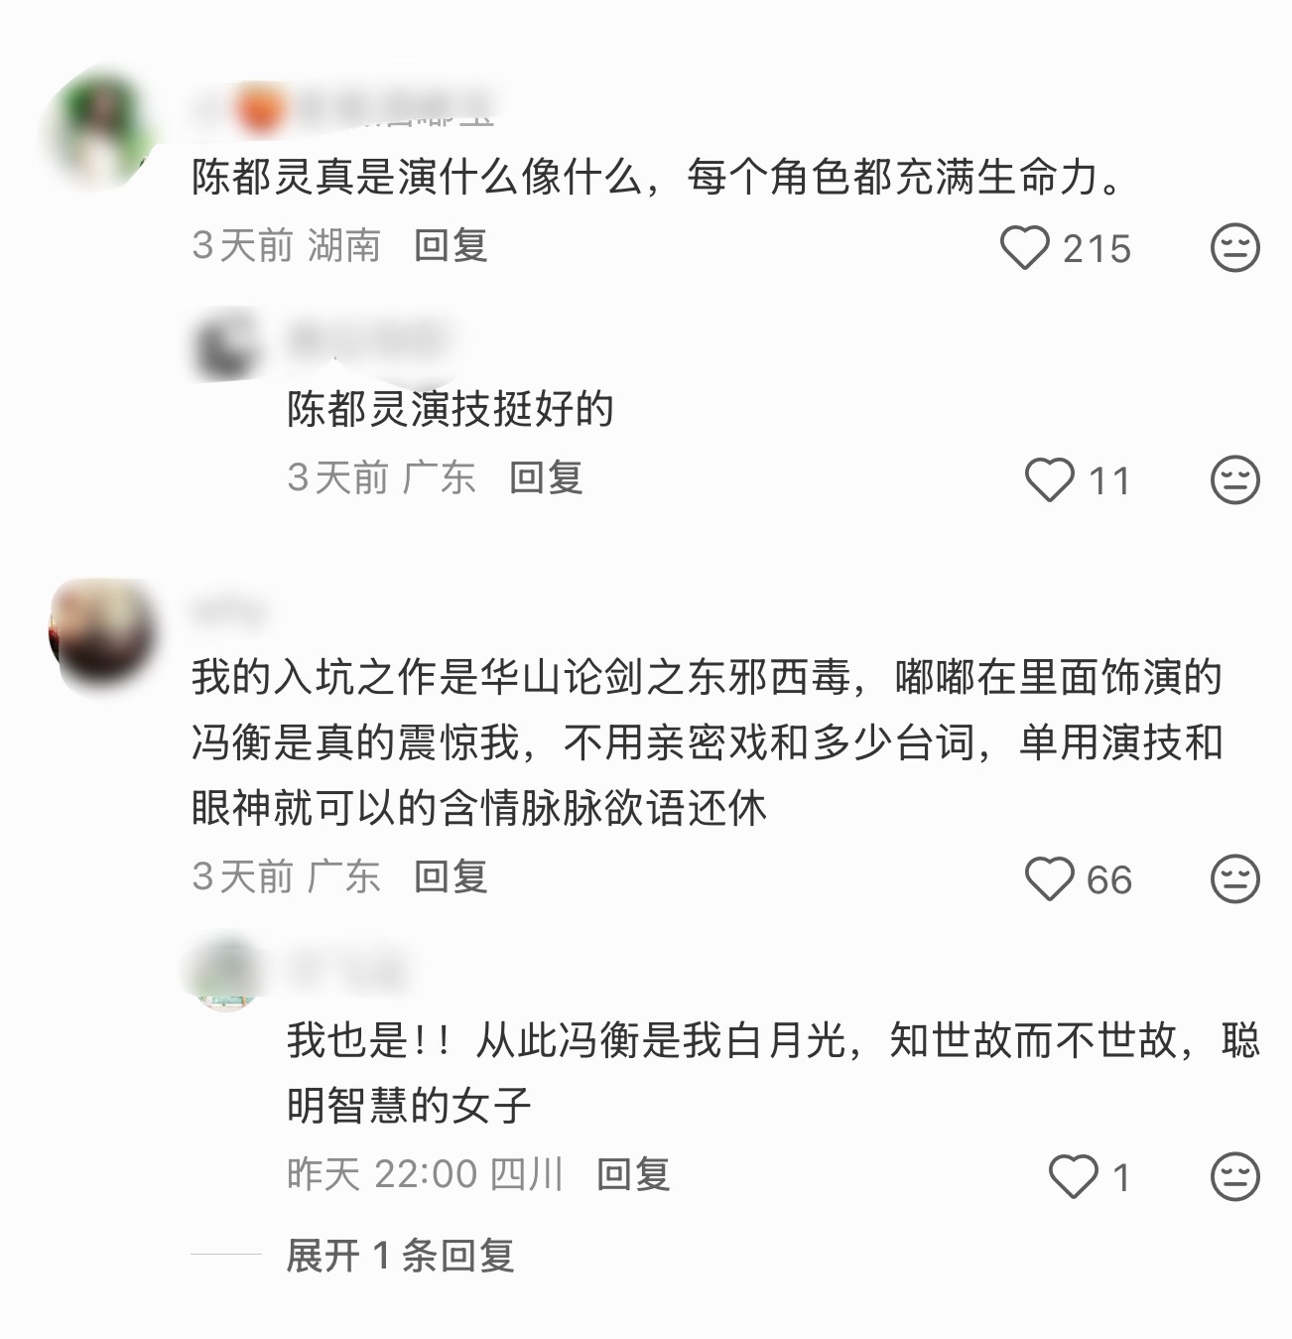Viewport: 1292px width, 1339px height.
Task: Tap the heart on the 66-like comment
Action: (1049, 879)
